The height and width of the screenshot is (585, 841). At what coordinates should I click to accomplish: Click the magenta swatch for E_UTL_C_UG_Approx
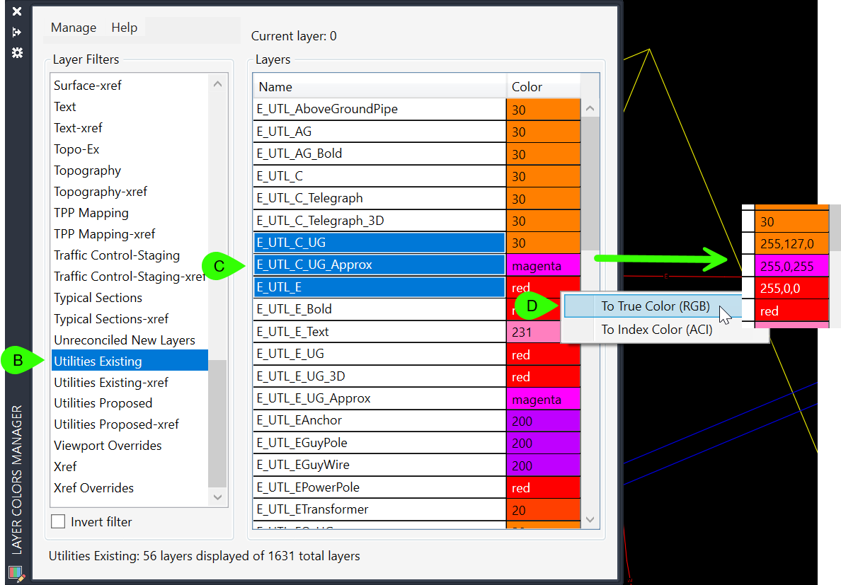tap(542, 265)
